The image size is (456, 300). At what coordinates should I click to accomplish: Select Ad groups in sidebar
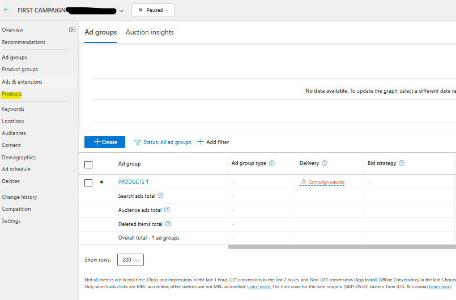[x=14, y=58]
